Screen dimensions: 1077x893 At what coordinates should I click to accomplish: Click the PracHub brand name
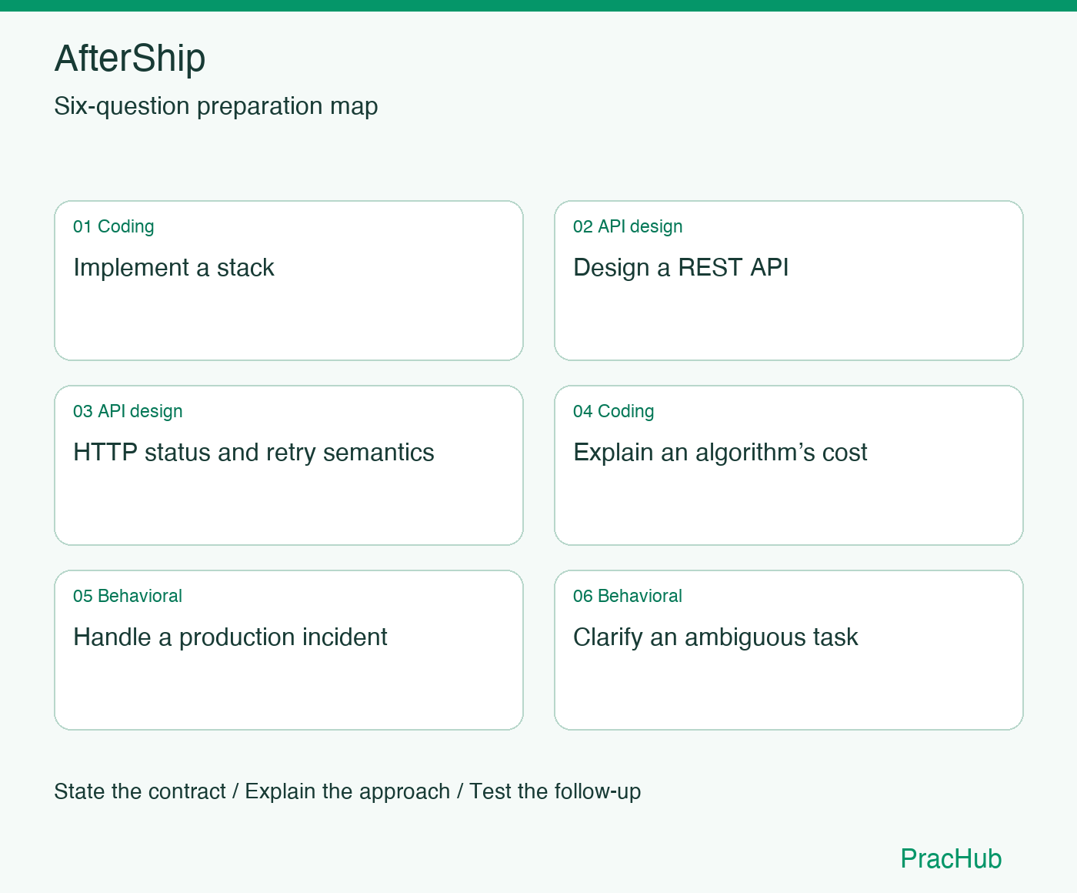click(951, 859)
